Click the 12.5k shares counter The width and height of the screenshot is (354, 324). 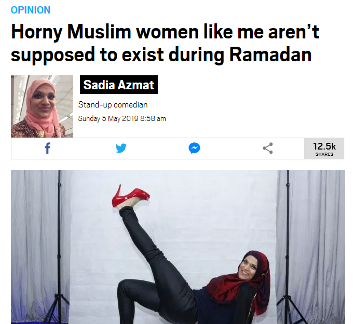(324, 148)
